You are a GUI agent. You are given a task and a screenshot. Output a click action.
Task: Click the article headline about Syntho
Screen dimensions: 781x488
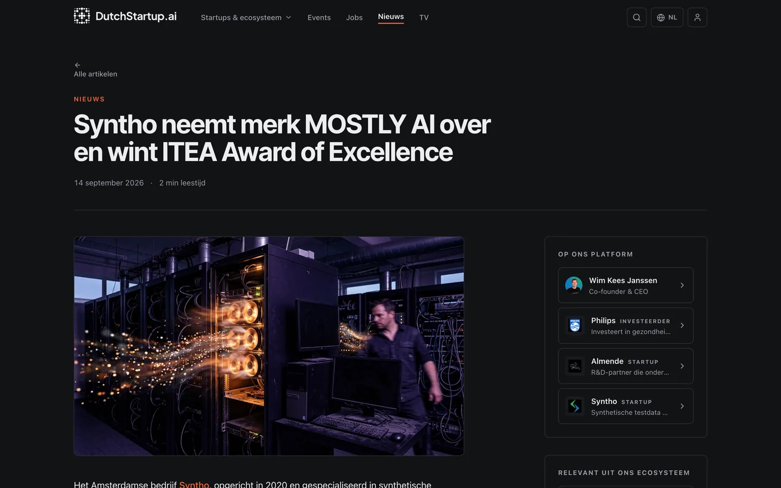282,138
